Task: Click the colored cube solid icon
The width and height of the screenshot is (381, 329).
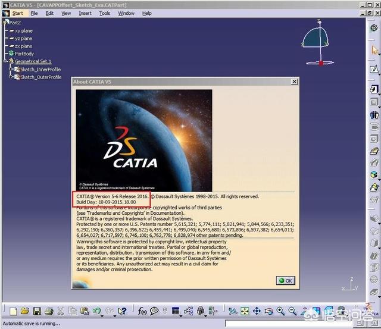Action: tap(374, 174)
